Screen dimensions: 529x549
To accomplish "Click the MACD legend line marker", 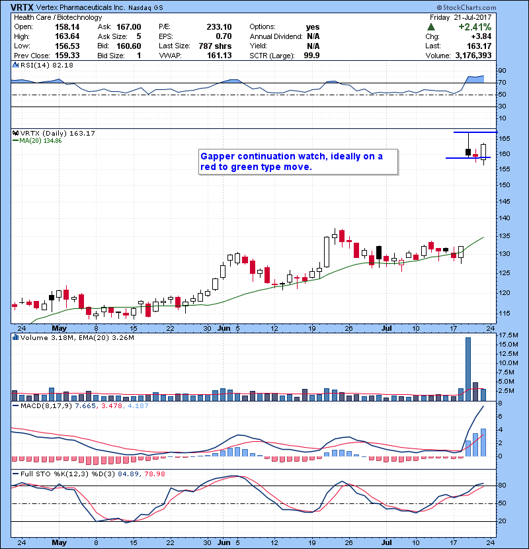I will [x=15, y=406].
